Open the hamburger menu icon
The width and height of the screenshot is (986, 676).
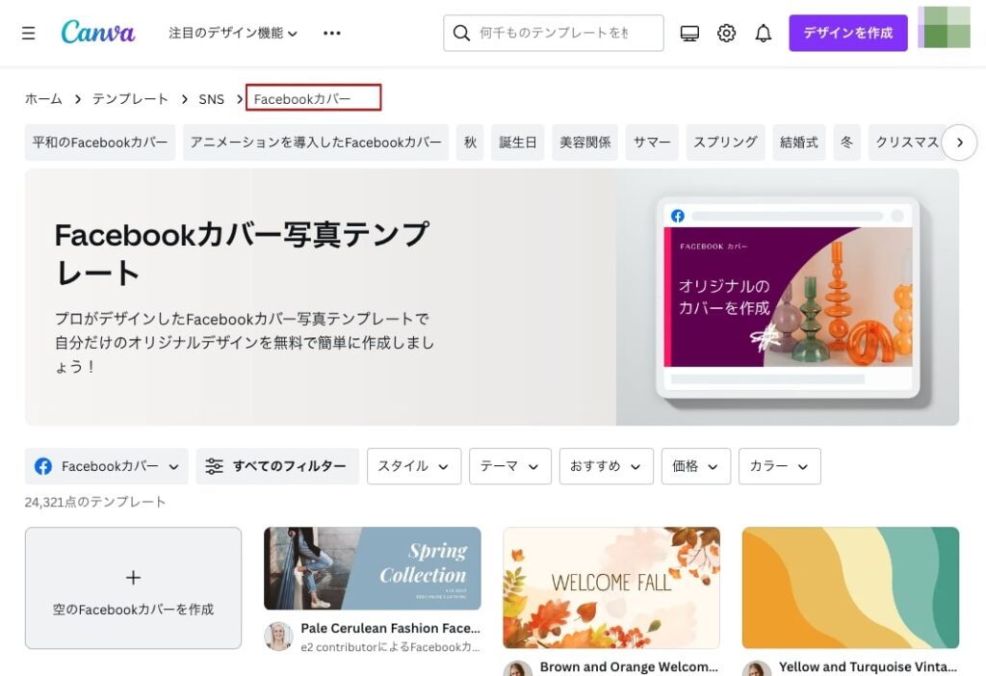tap(28, 33)
